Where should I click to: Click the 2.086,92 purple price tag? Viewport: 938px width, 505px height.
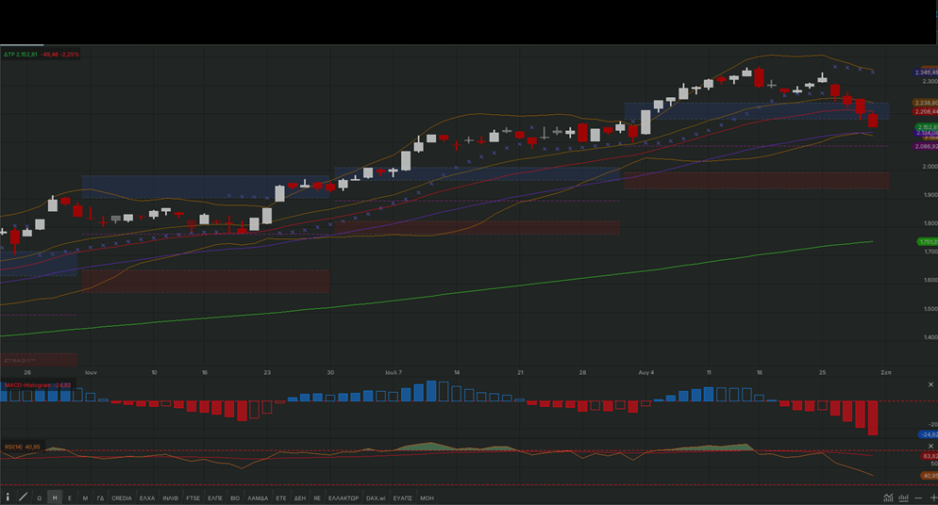[926, 146]
